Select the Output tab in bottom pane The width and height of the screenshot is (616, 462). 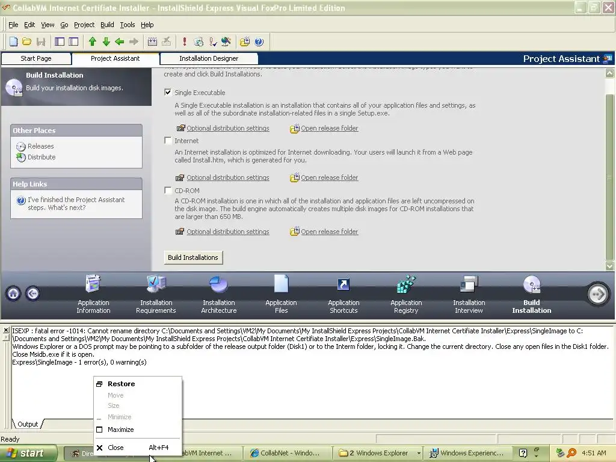click(28, 424)
